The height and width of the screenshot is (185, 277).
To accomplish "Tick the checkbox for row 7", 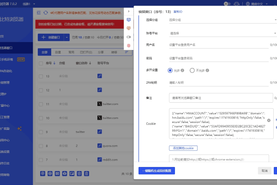I will pyautogui.click(x=41, y=160).
